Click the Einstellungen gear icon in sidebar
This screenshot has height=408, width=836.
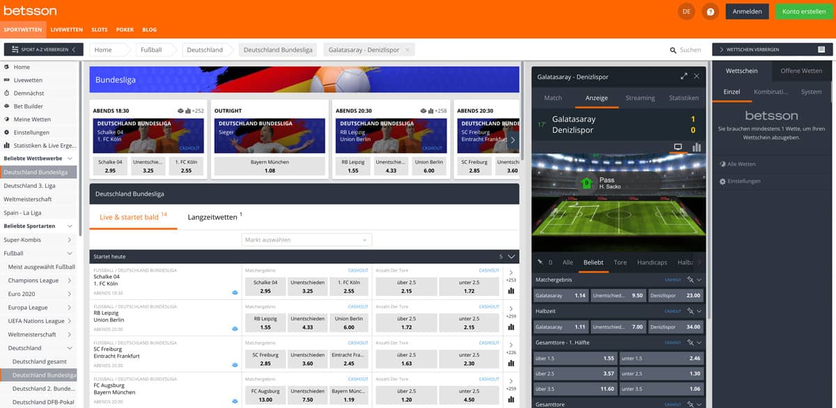pyautogui.click(x=6, y=132)
